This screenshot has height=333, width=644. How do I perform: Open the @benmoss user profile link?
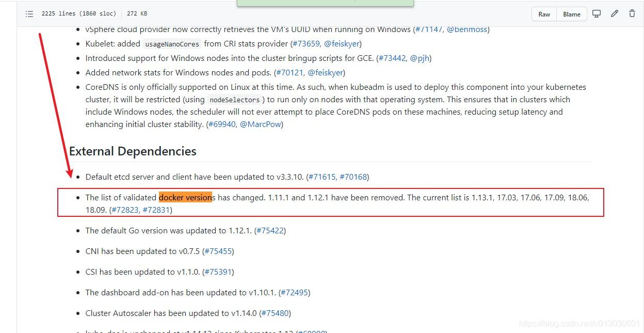coord(467,29)
